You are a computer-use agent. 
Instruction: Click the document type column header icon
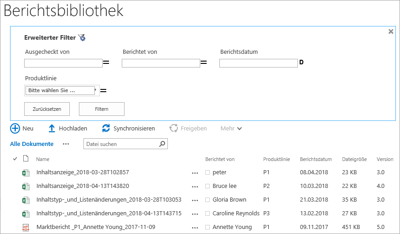tap(26, 158)
